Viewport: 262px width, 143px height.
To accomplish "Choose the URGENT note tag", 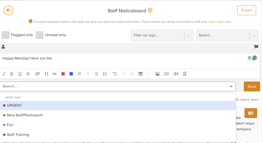I will 14,106.
